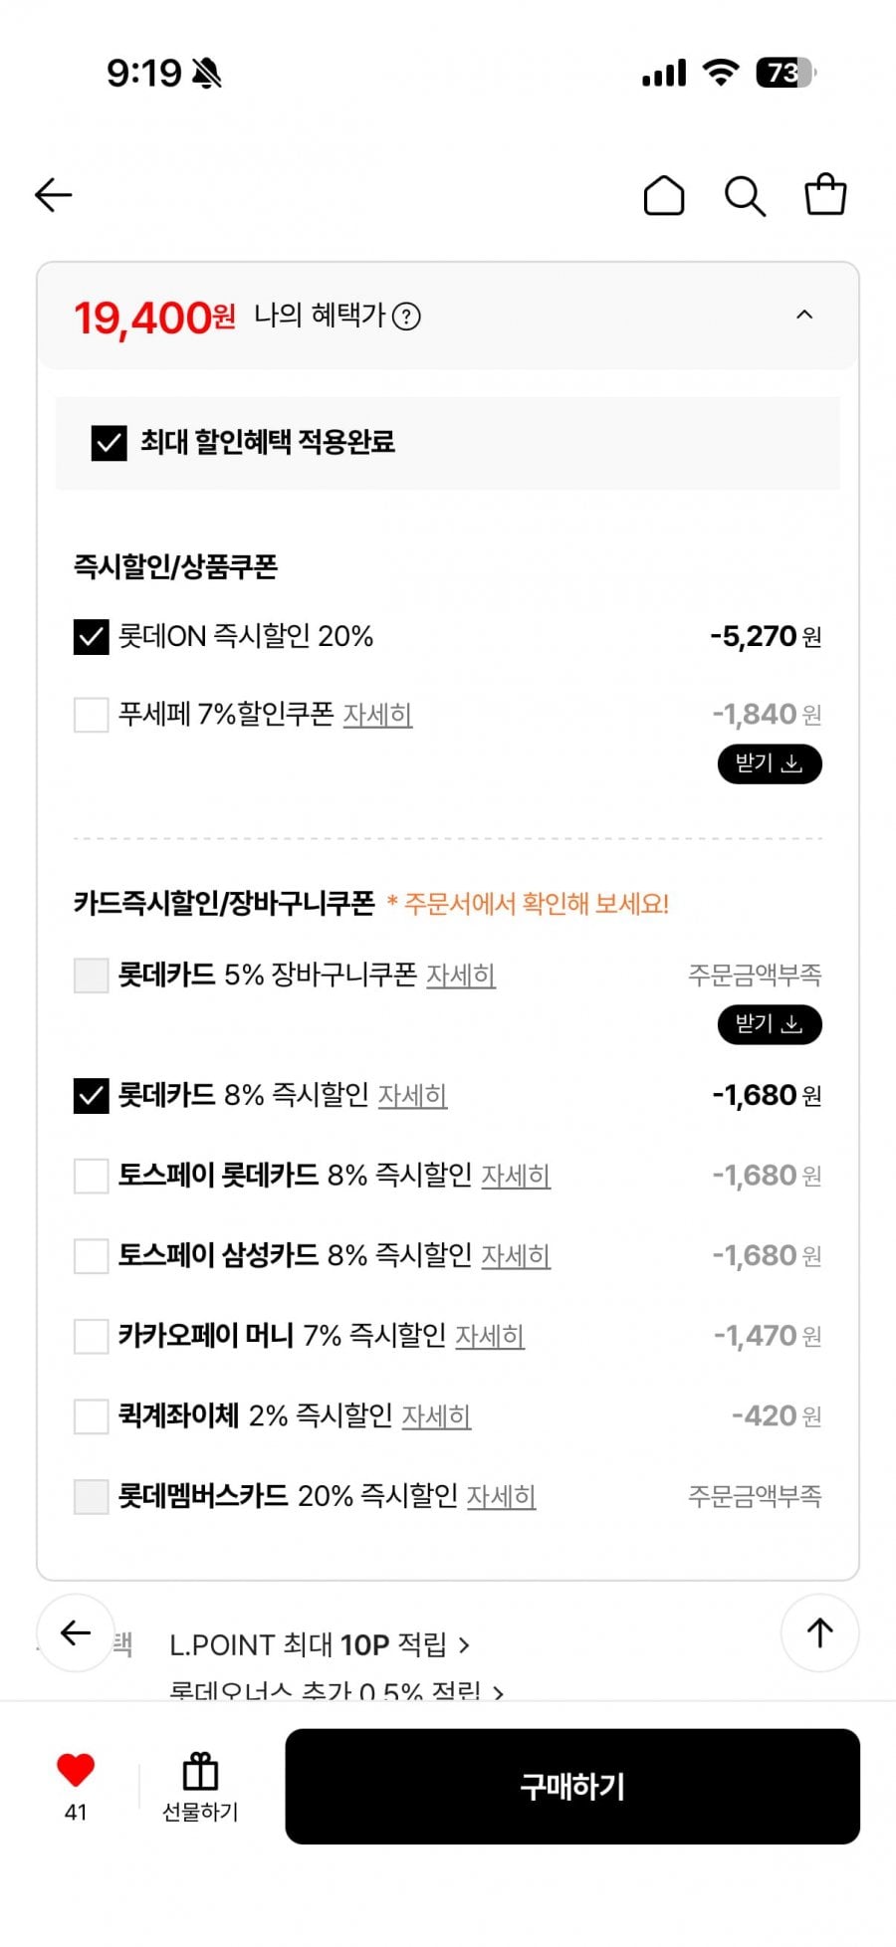View 자세히 for 퀵계좌이체 2% 즉시할인
The height and width of the screenshot is (1947, 896).
click(436, 1416)
